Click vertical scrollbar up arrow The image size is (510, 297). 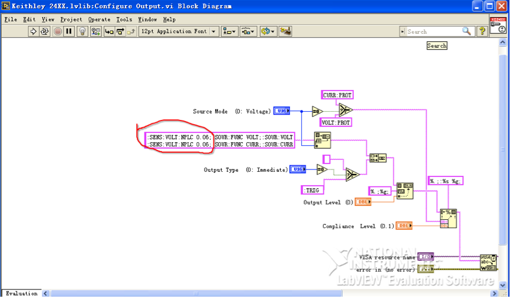pyautogui.click(x=502, y=42)
